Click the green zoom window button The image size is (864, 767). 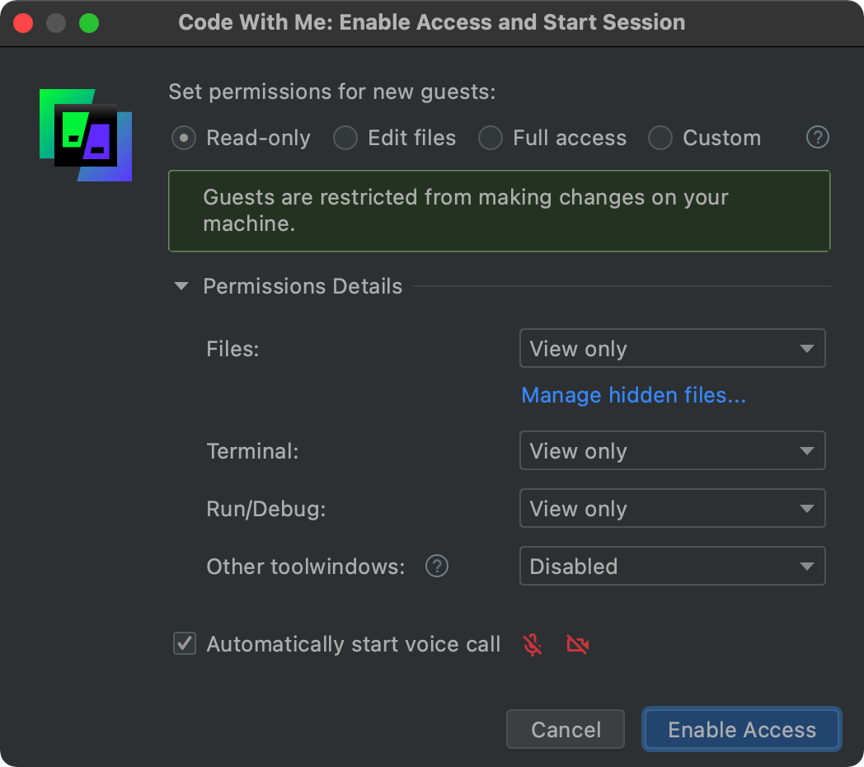coord(89,23)
